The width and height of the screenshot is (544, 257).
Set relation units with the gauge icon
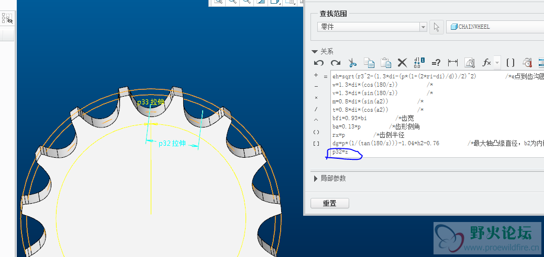470,63
